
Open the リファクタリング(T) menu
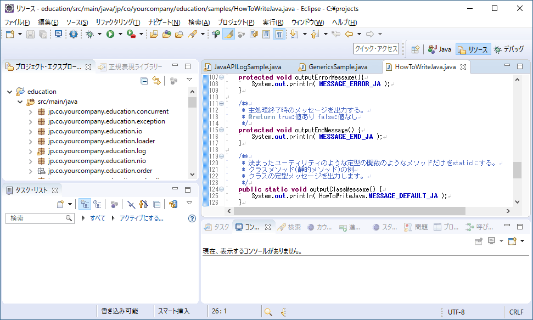tap(117, 22)
